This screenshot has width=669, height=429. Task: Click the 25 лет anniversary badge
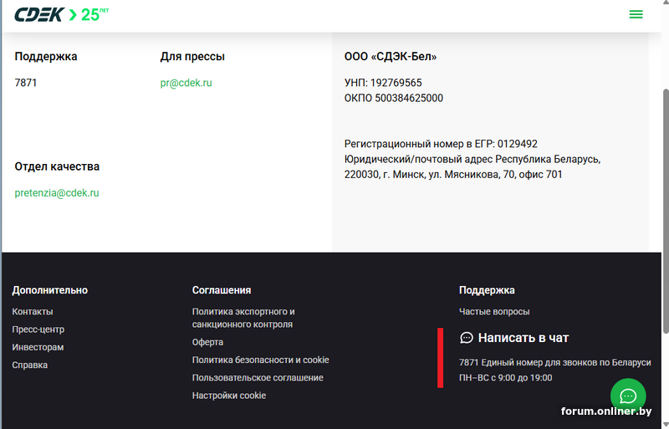94,14
